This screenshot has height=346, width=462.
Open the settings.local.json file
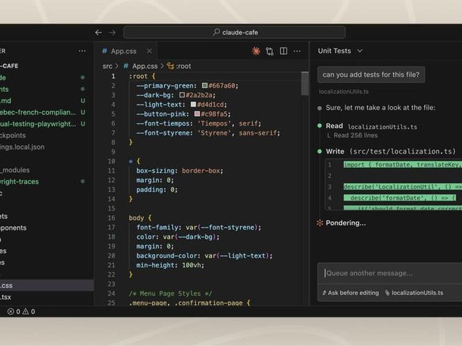tap(23, 147)
